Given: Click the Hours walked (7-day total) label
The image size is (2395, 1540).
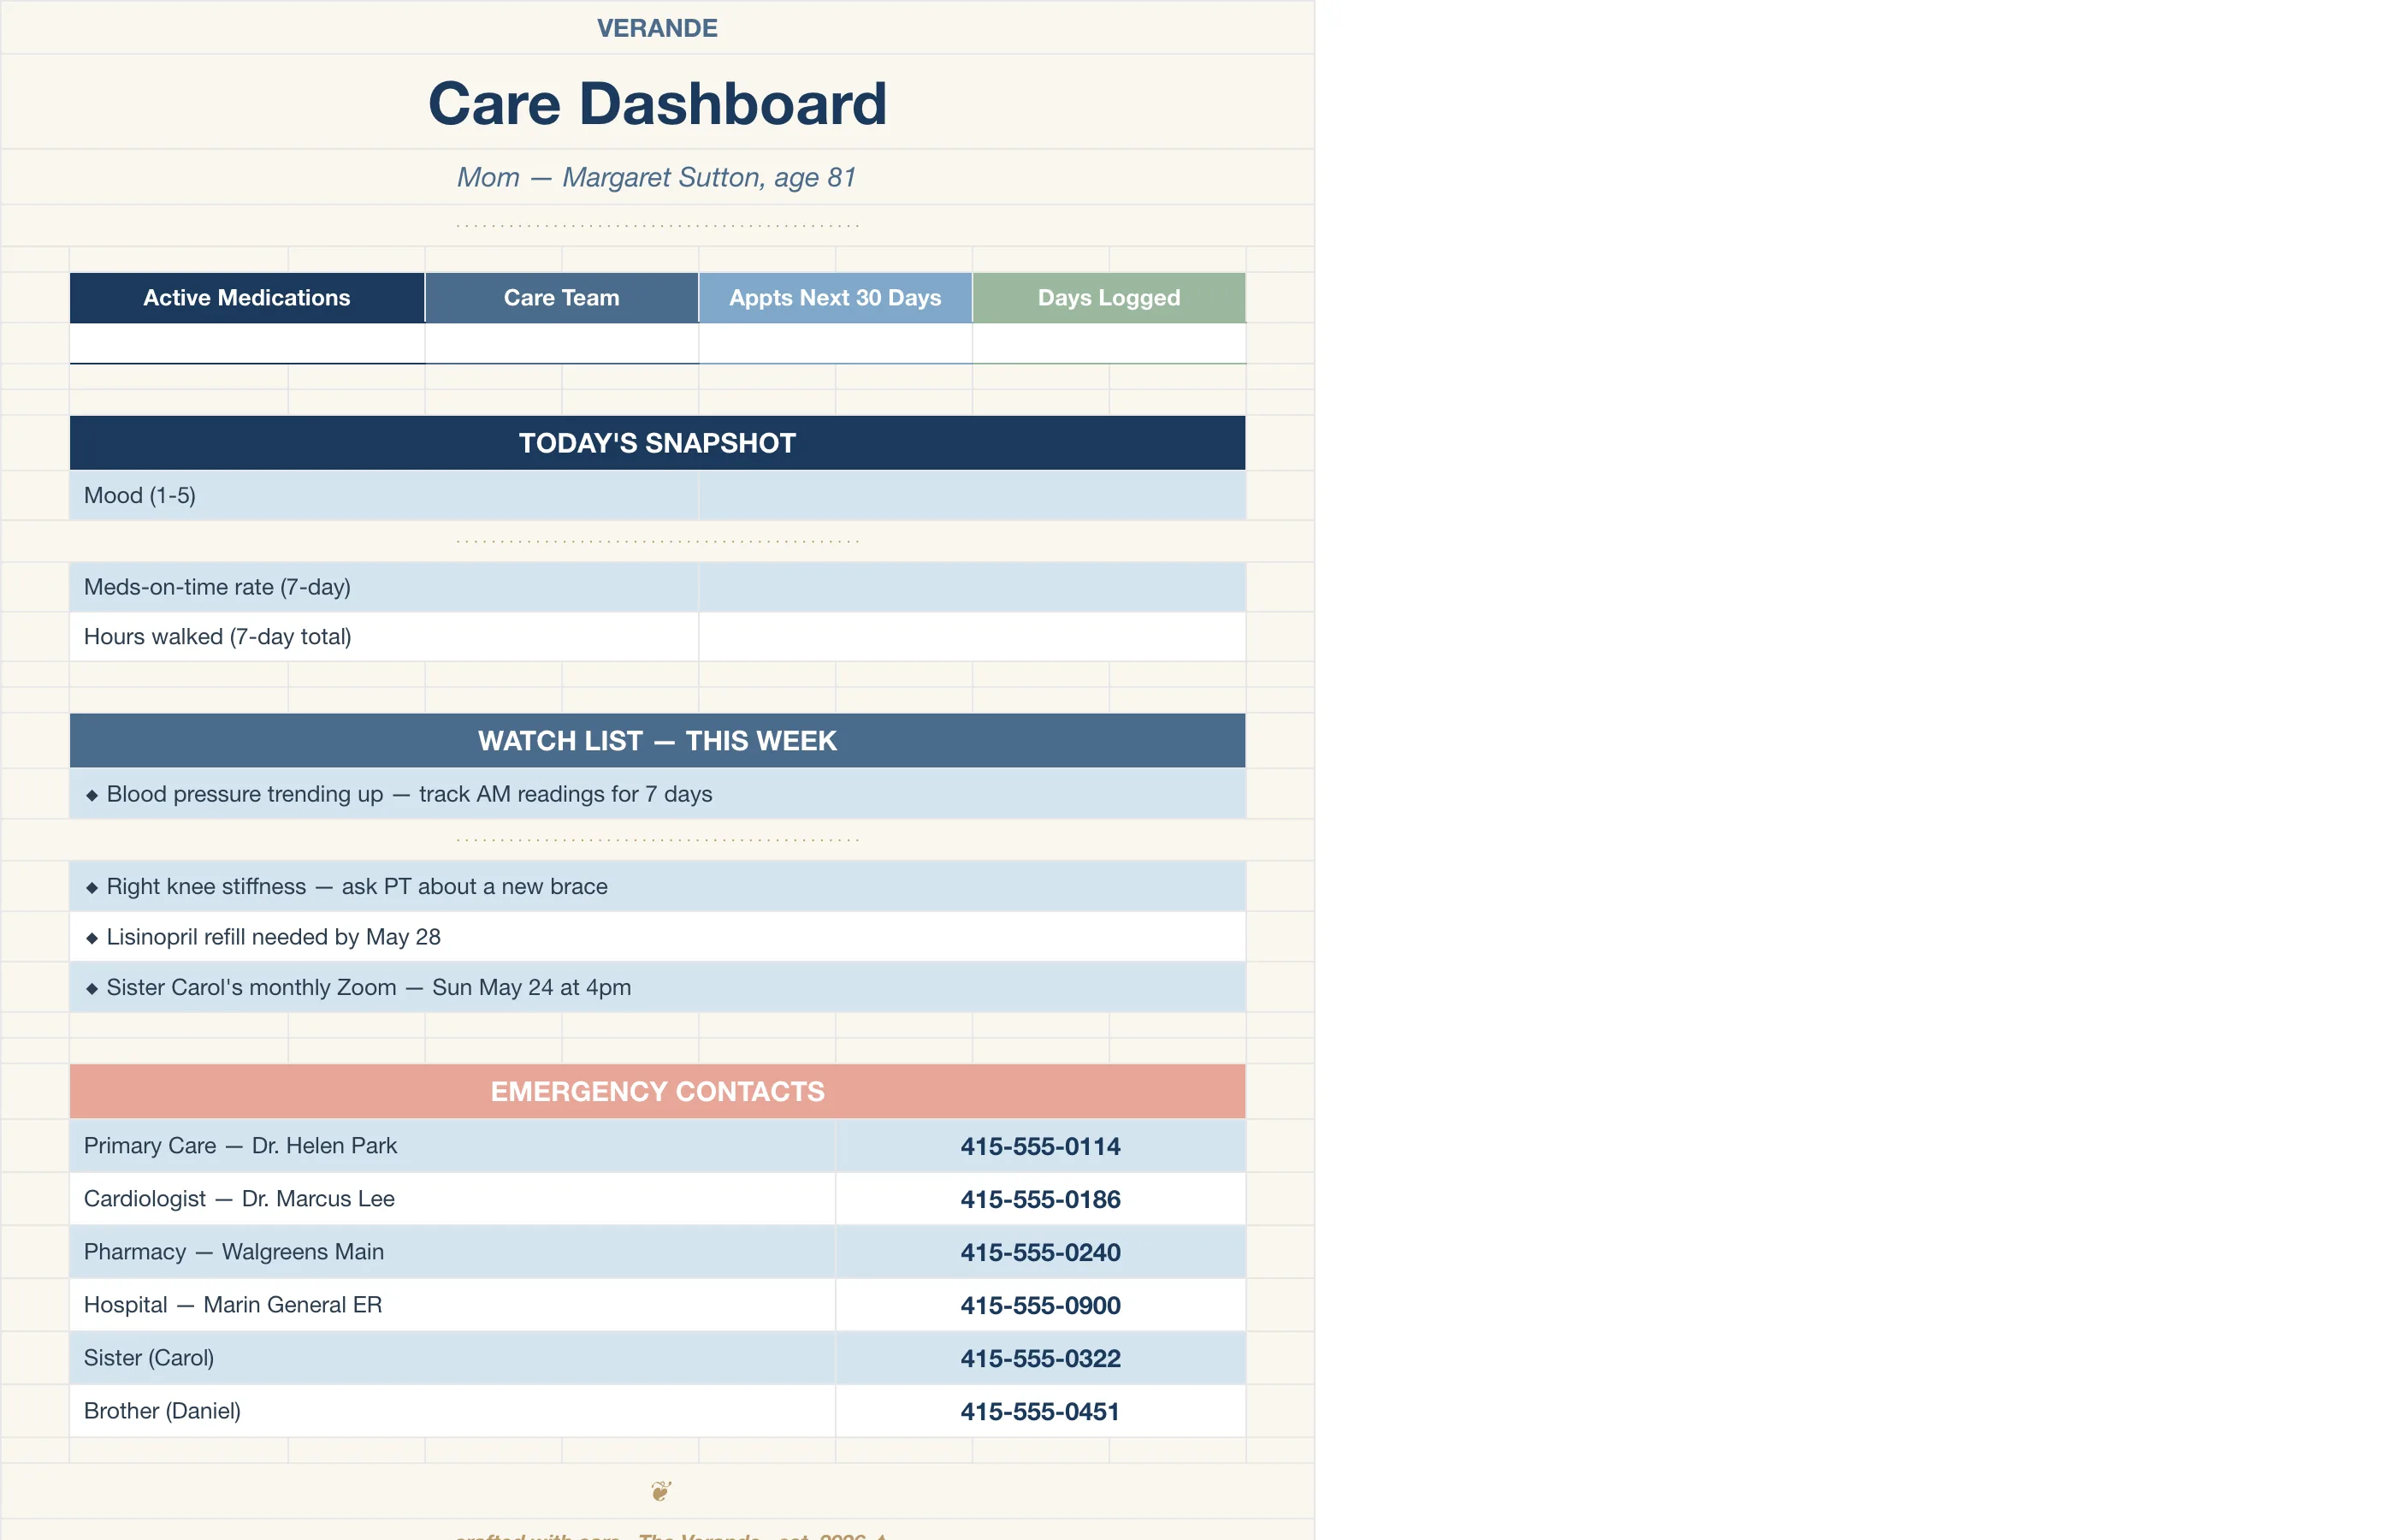Looking at the screenshot, I should tap(218, 637).
